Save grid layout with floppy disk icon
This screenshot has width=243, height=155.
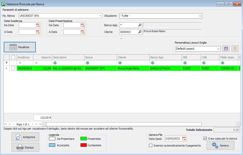(x=226, y=49)
